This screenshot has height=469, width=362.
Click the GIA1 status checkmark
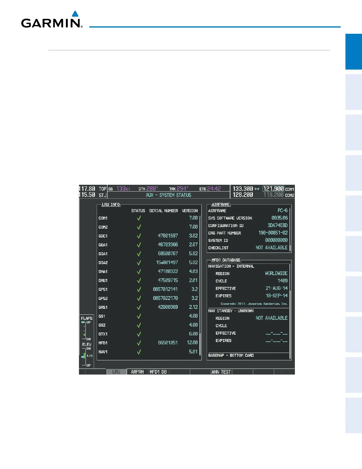(139, 254)
